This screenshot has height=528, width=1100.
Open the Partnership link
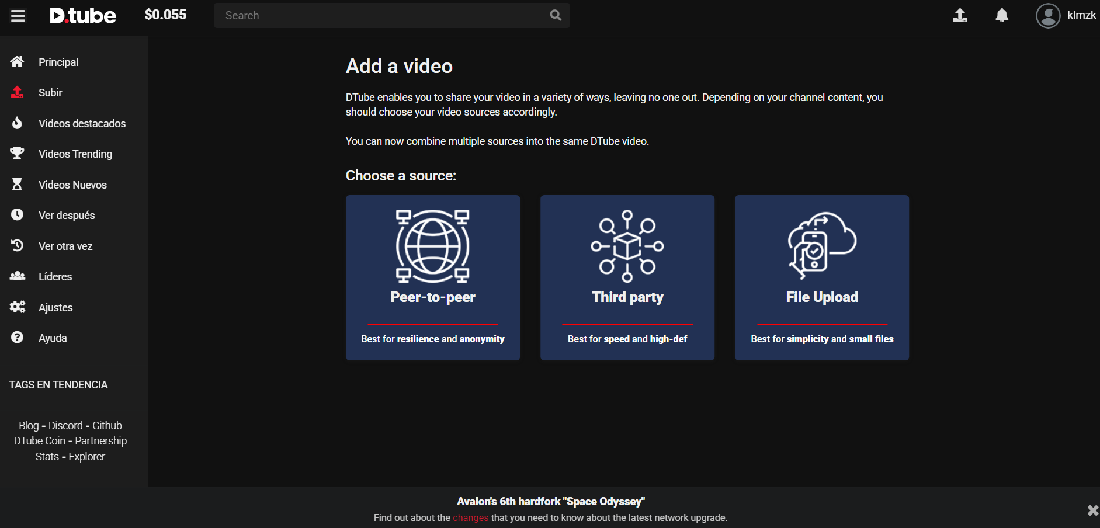pos(100,441)
